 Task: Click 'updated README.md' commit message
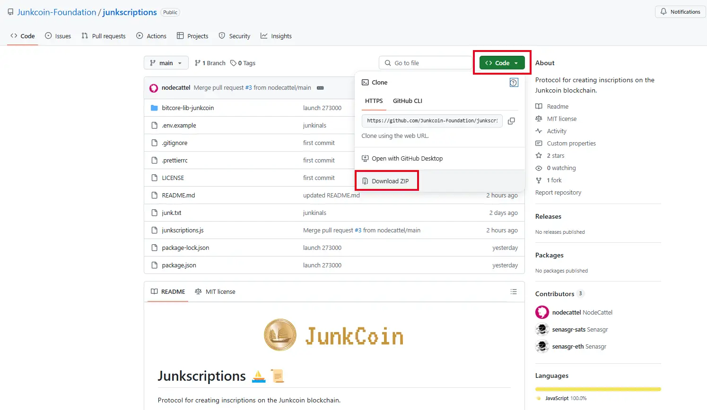click(331, 195)
